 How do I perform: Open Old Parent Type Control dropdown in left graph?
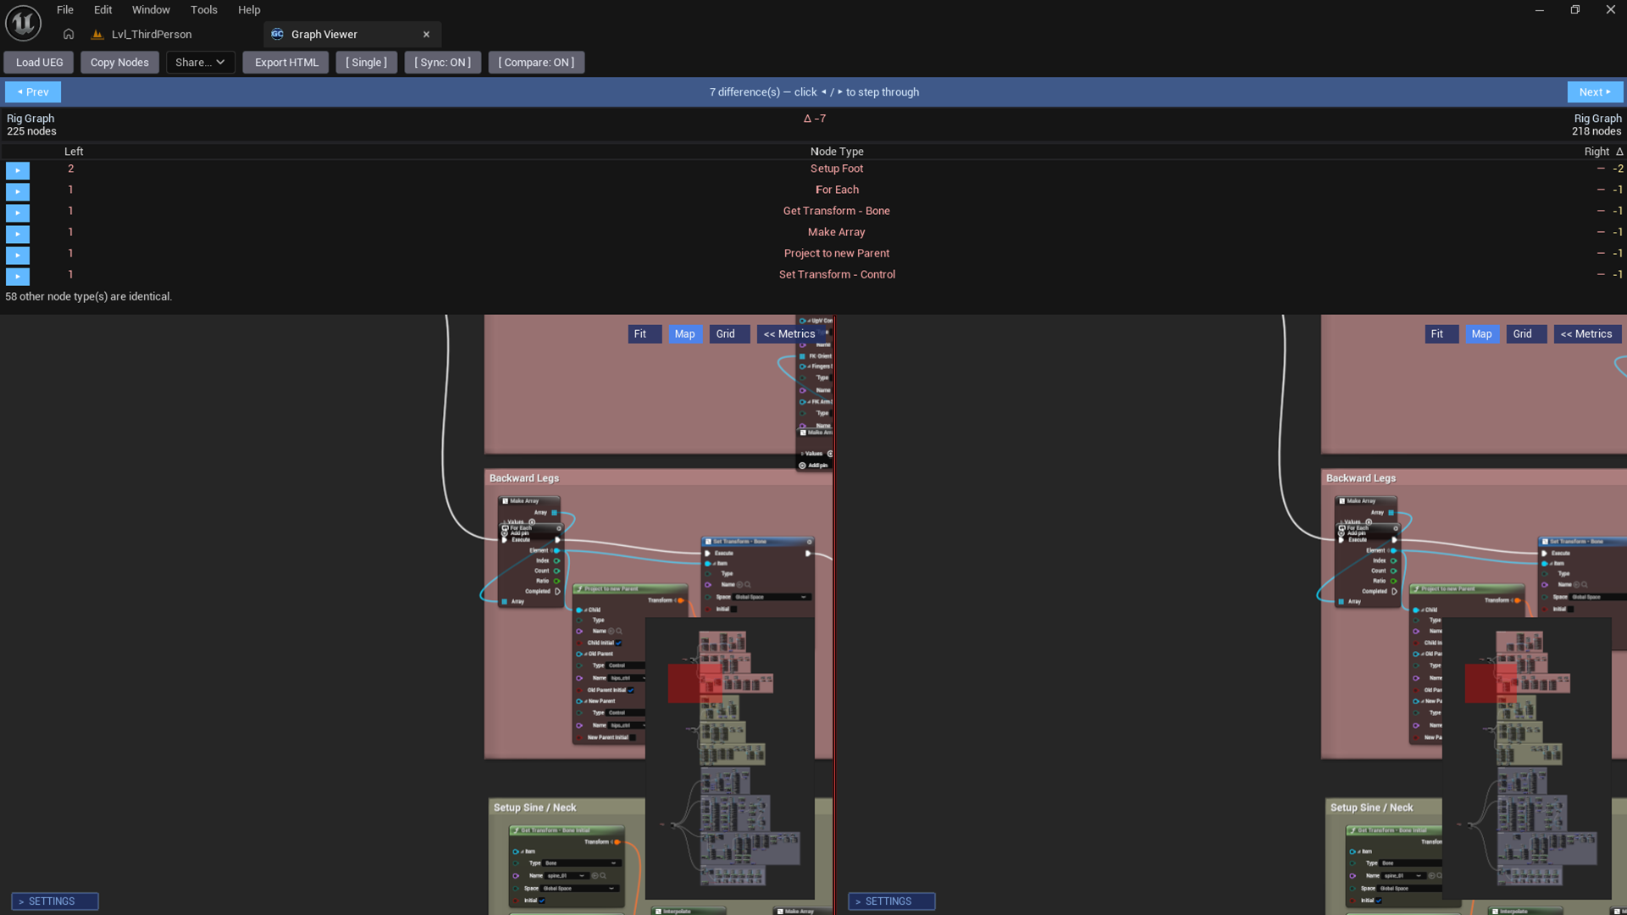pos(626,666)
